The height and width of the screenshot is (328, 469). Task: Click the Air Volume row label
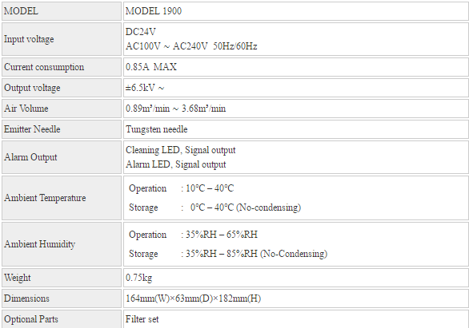click(26, 109)
